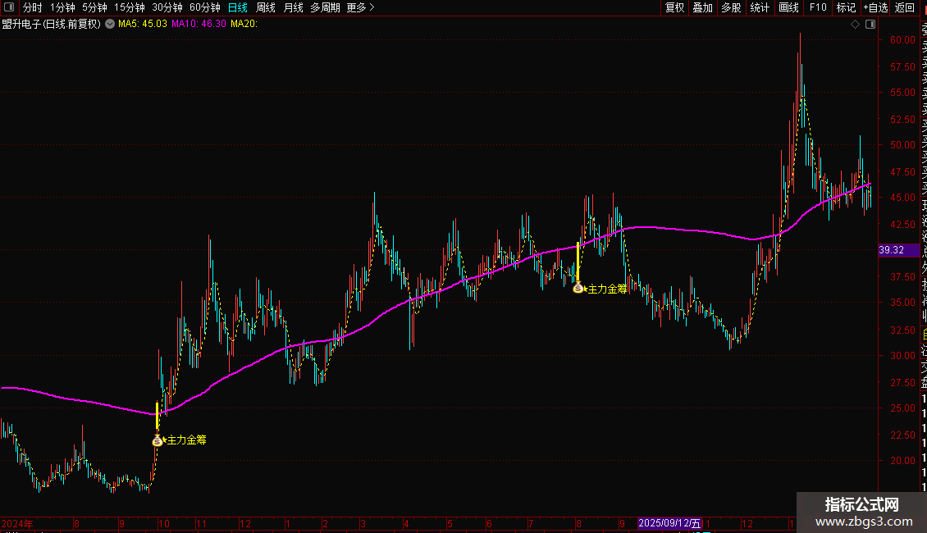Viewport: 927px width, 533px height.
Task: Expand the 更多 periods menu
Action: pos(361,7)
